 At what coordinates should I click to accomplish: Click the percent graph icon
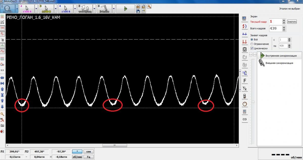(244, 73)
